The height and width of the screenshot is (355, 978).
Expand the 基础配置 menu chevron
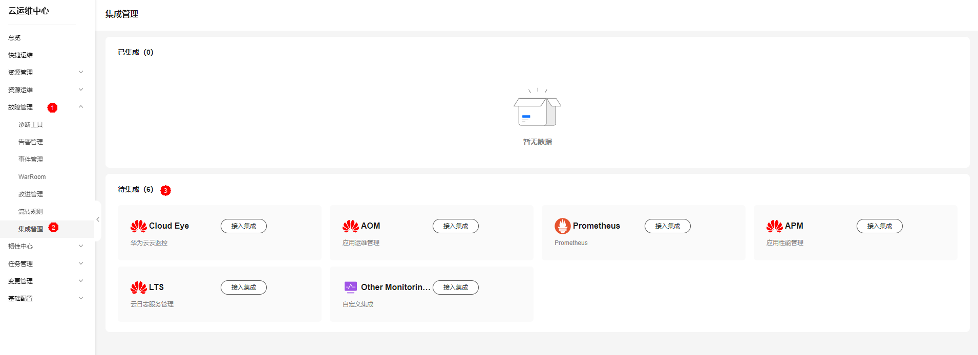point(81,298)
